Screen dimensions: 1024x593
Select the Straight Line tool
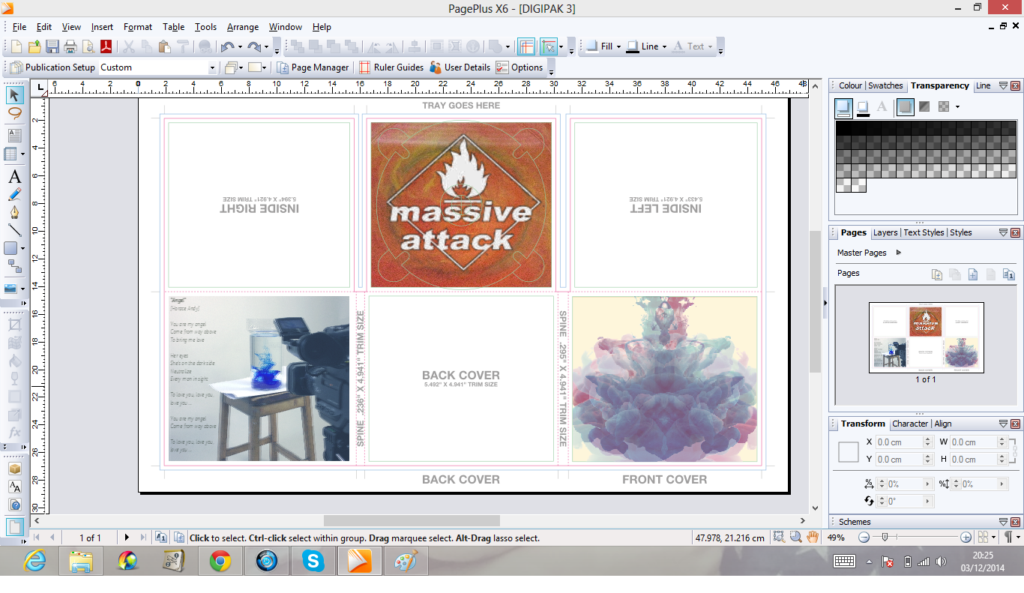(x=14, y=231)
